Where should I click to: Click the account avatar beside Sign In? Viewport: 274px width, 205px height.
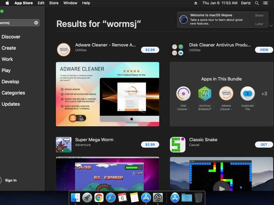coord(1,180)
